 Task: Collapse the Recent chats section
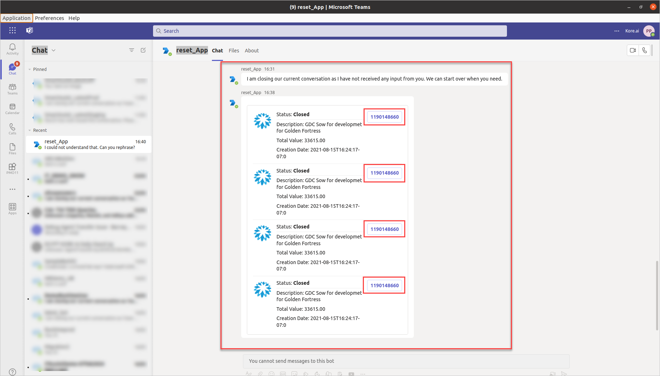click(30, 130)
